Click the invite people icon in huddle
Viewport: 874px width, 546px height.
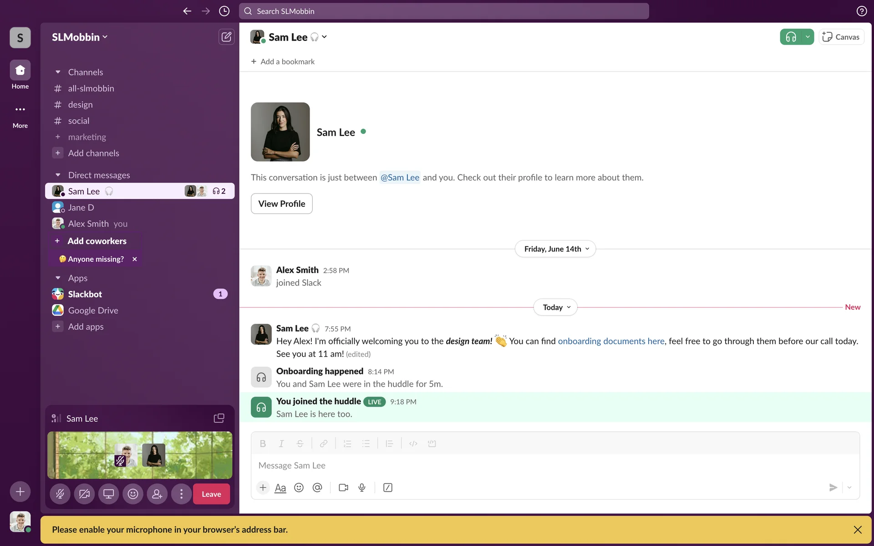(x=157, y=494)
